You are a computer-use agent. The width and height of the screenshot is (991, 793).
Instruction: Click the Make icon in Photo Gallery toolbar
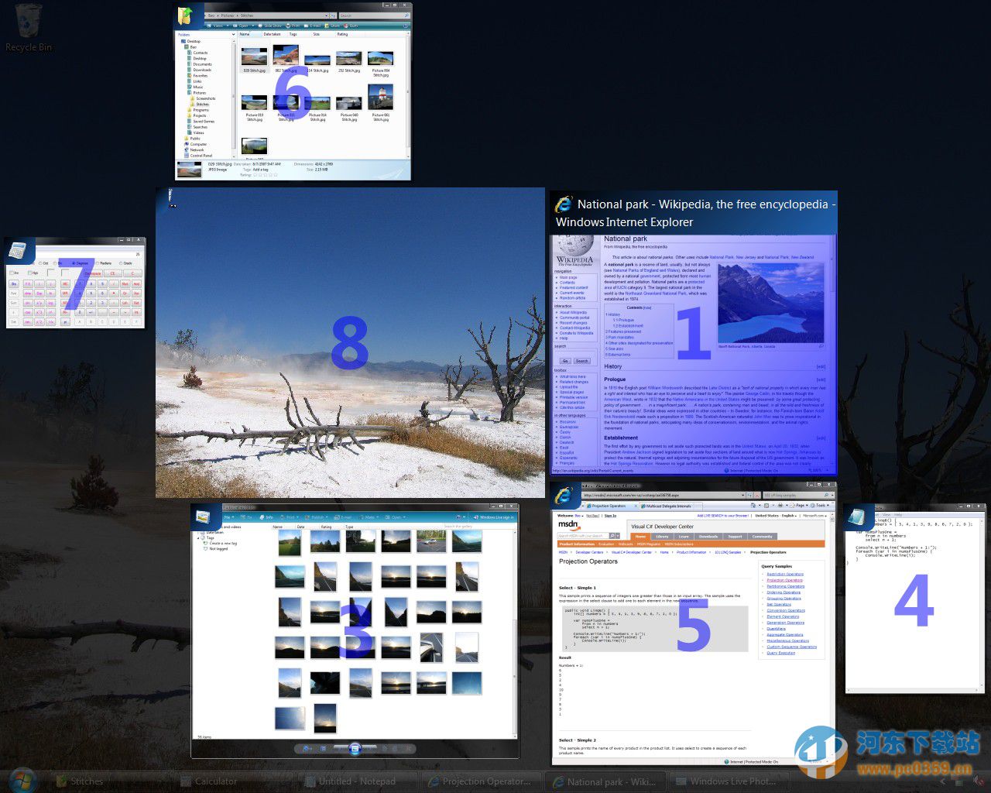(x=368, y=517)
